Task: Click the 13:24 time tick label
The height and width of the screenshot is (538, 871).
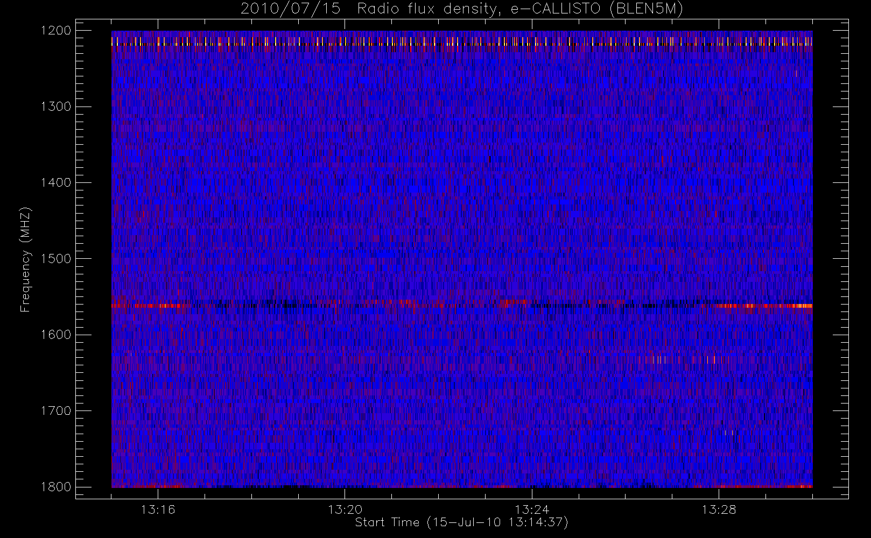Action: 532,509
